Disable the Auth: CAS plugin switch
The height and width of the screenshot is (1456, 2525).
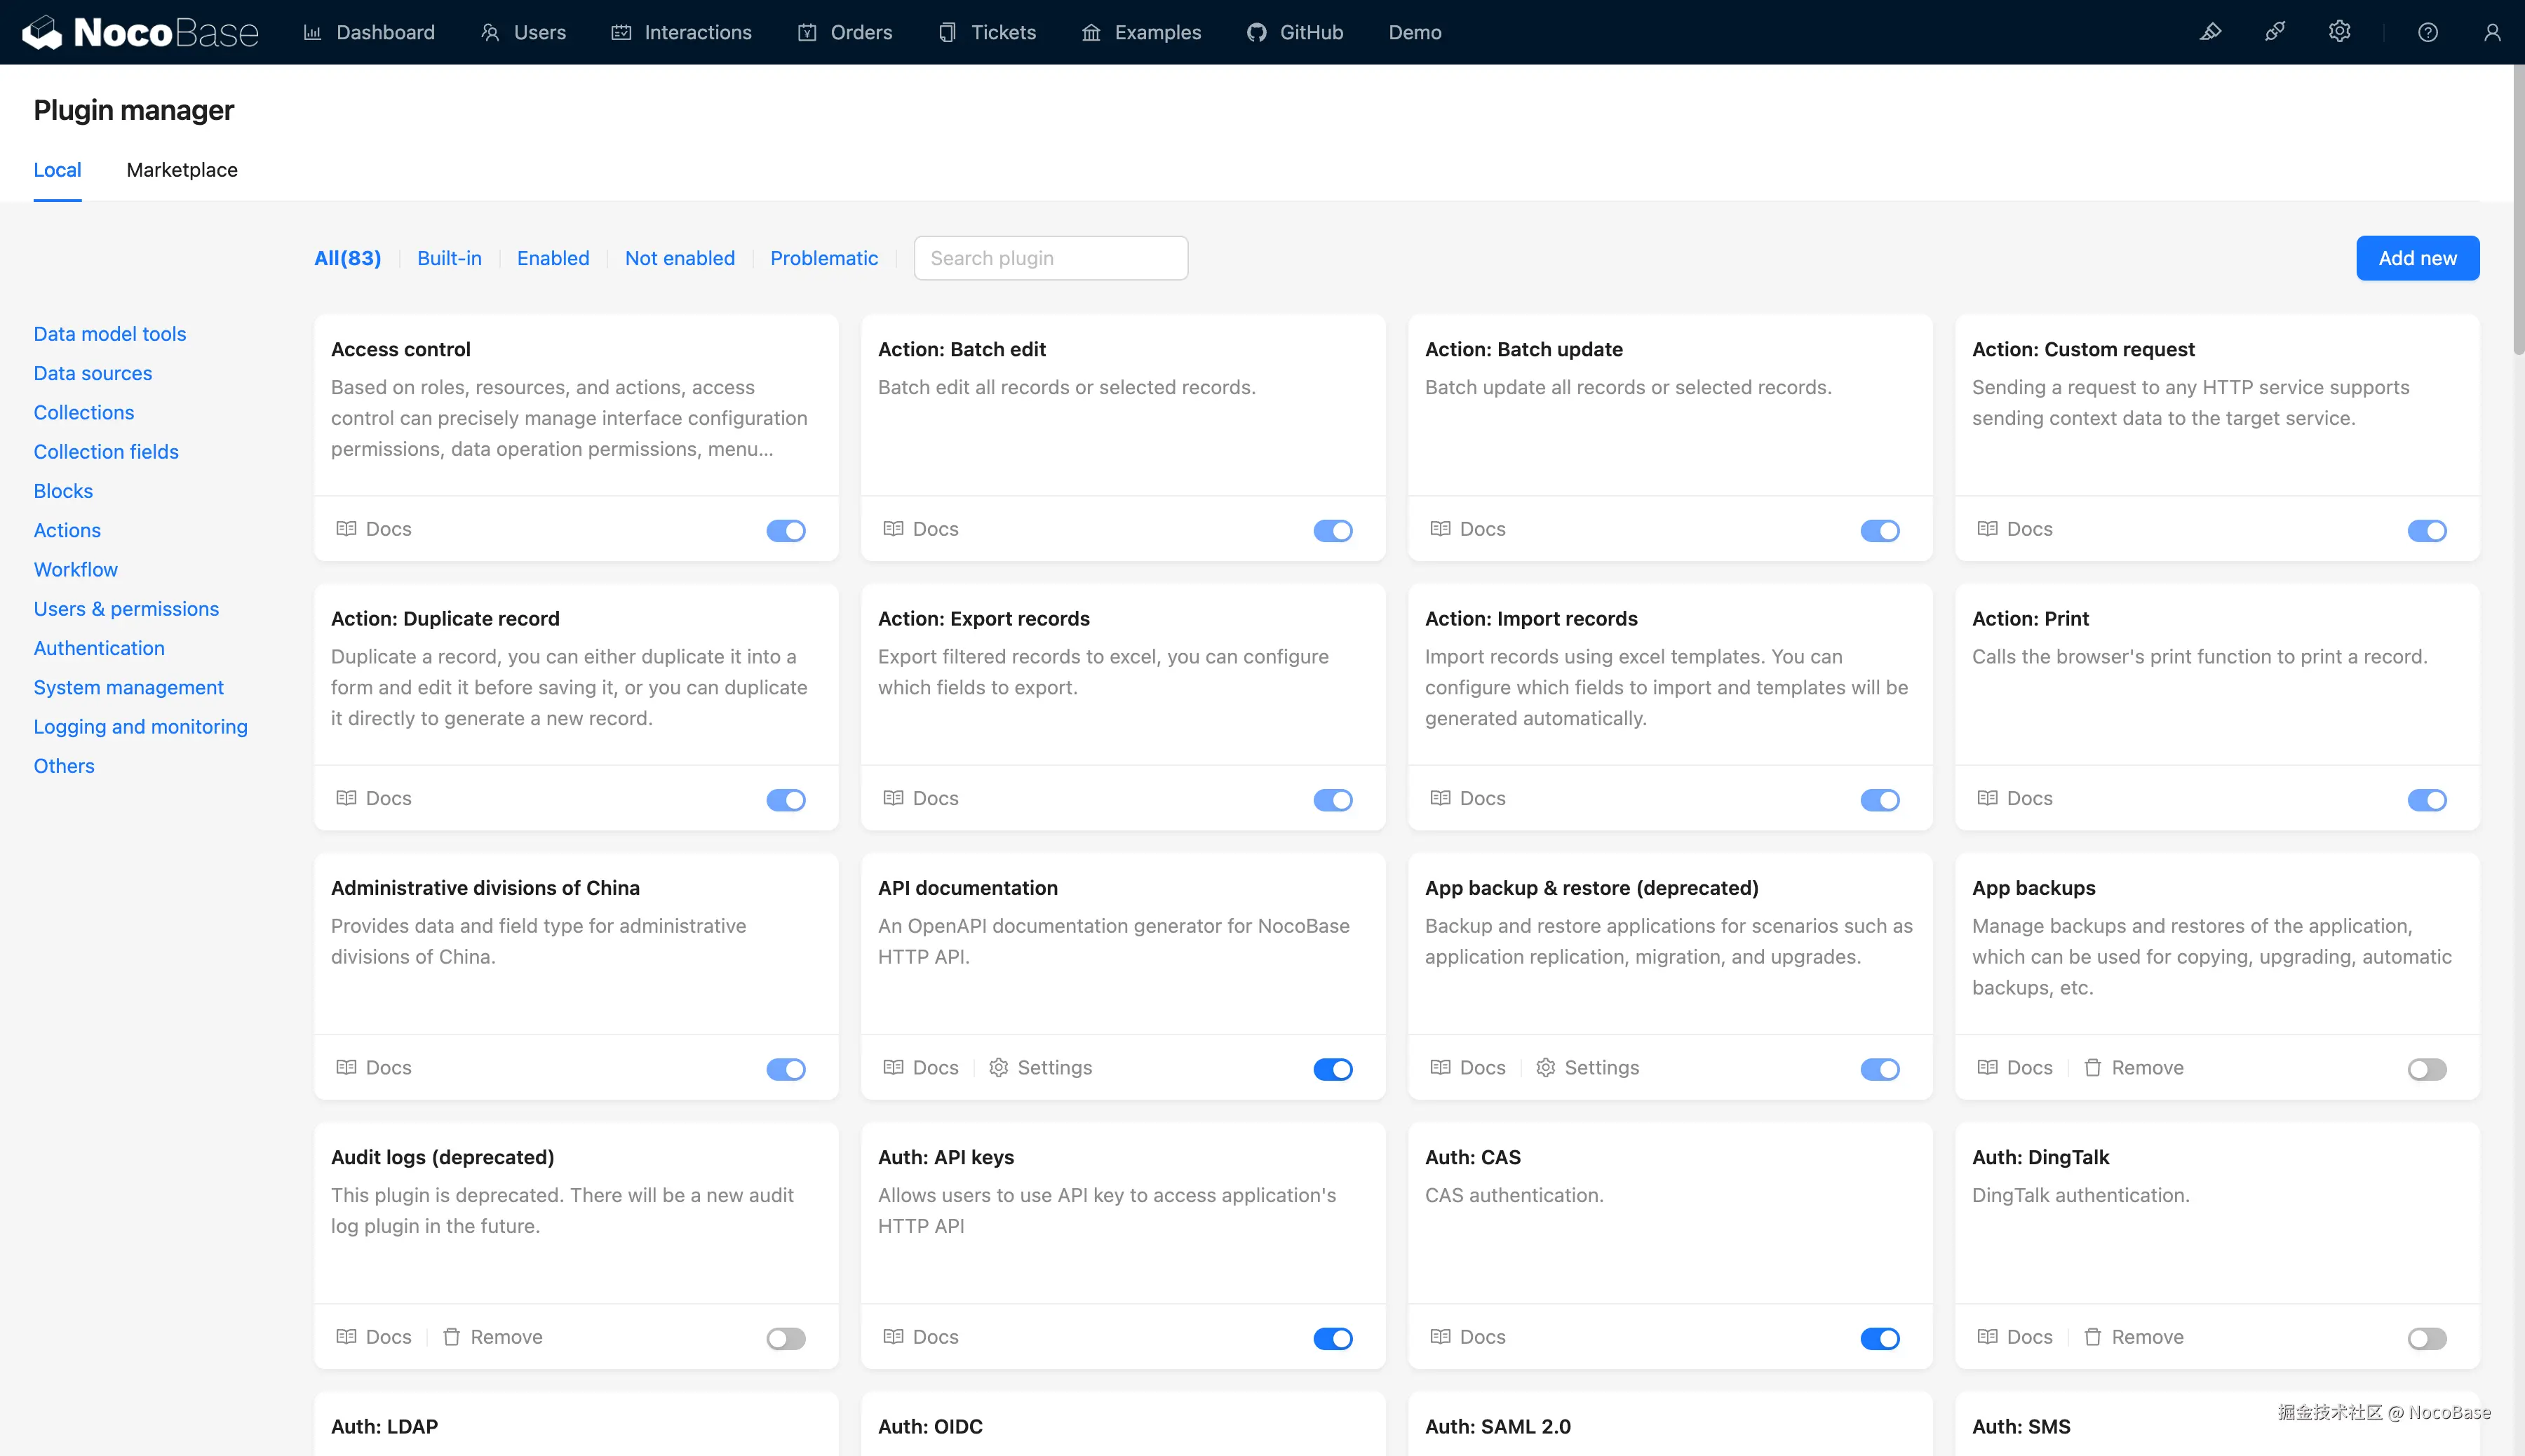[x=1880, y=1338]
